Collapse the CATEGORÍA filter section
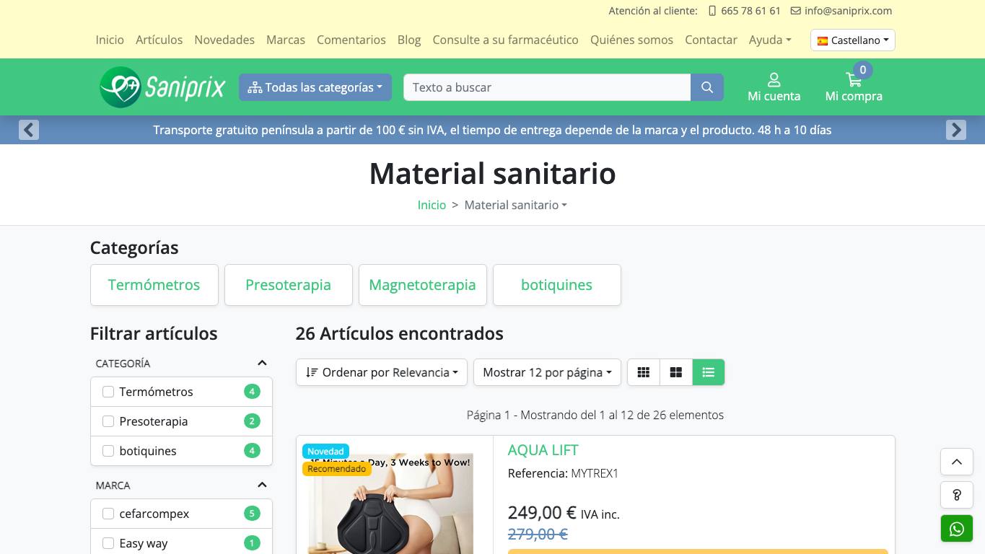Screen dimensions: 985x554 [x=262, y=363]
